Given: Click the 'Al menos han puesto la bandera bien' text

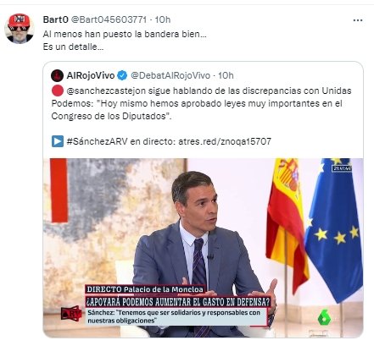Looking at the screenshot, I should point(125,34).
